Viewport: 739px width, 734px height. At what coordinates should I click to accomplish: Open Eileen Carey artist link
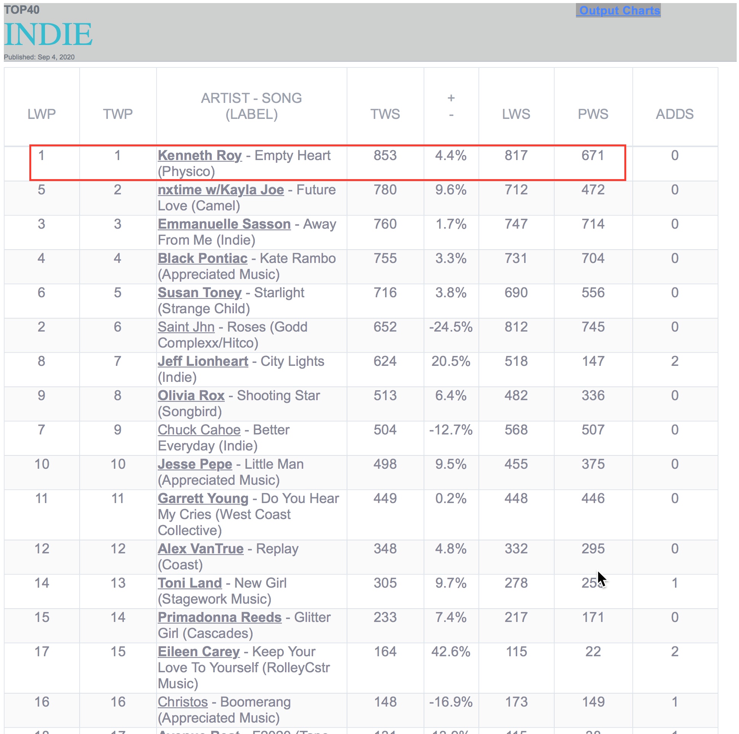(x=198, y=652)
